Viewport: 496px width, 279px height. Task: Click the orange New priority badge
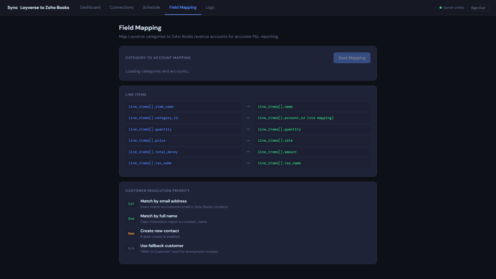click(x=131, y=233)
